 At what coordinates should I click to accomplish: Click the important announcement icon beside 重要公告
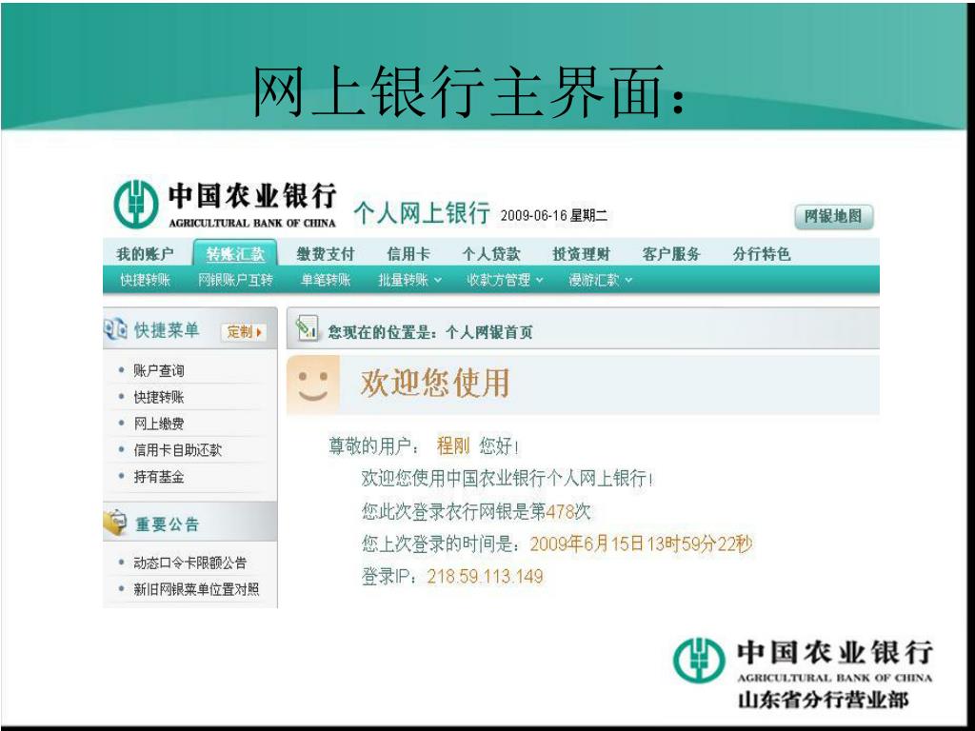tap(115, 523)
